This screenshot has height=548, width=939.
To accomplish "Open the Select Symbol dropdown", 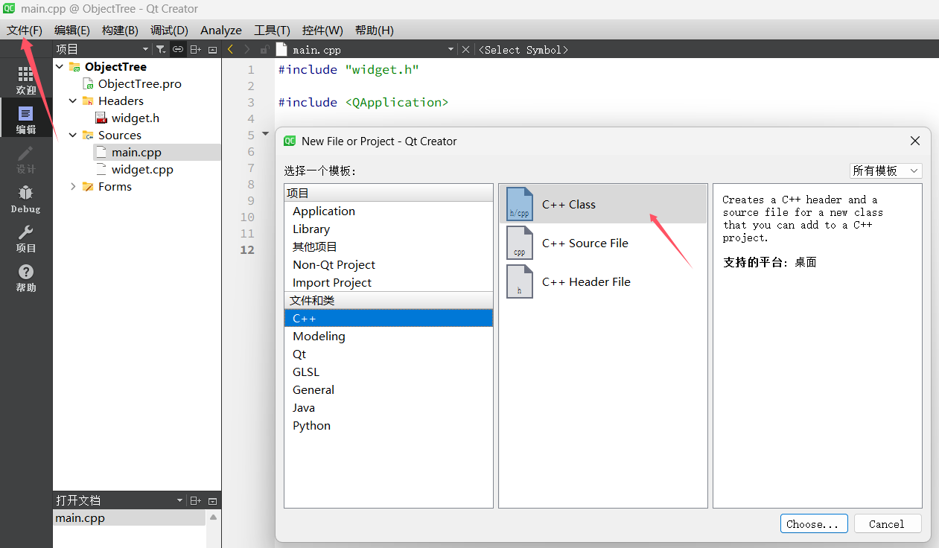I will point(523,50).
